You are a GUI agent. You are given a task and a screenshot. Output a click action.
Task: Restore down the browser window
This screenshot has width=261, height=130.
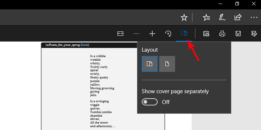[x=237, y=4]
